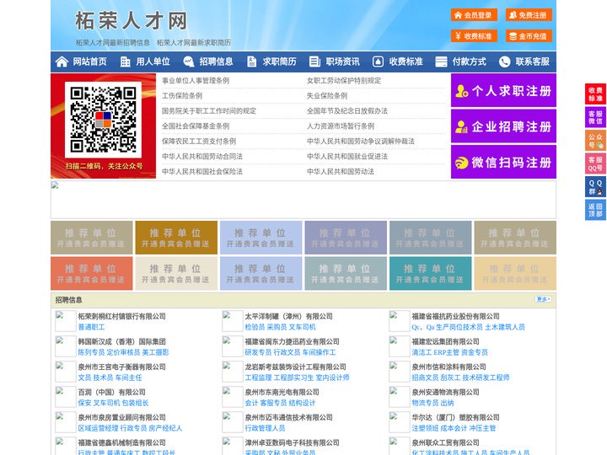Open the 付款方式 menu item
This screenshot has height=455, width=607.
click(470, 62)
